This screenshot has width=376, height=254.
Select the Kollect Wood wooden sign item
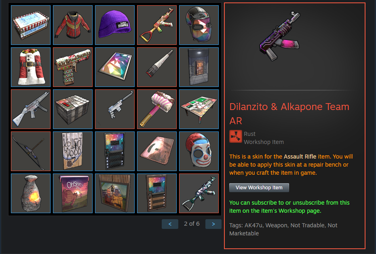point(73,151)
